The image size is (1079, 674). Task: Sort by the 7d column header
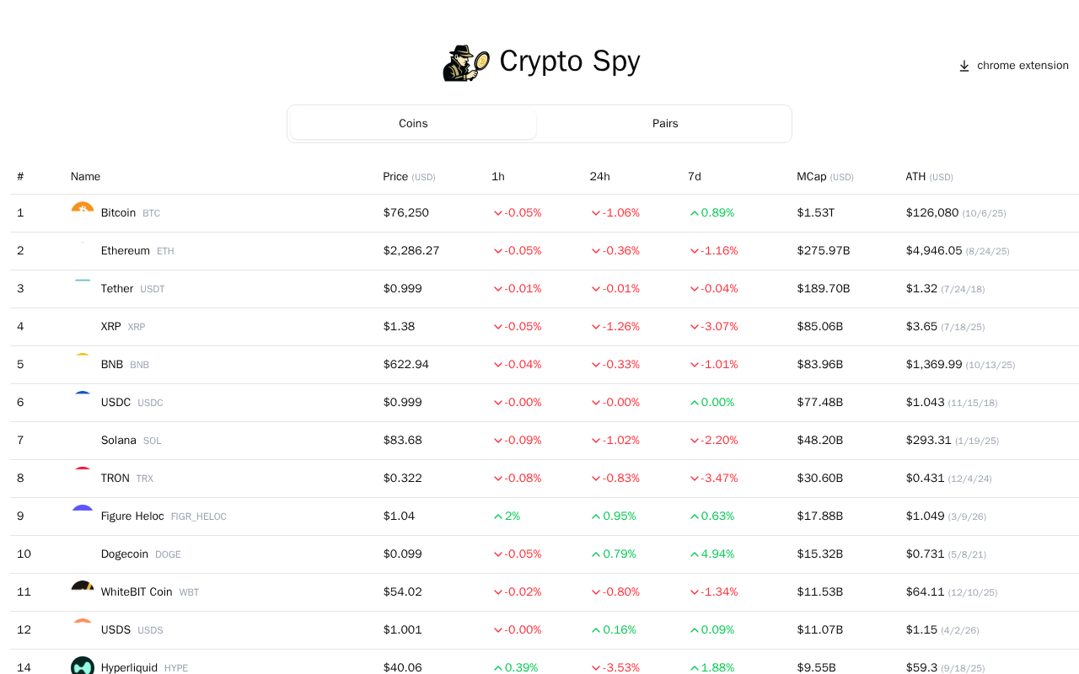click(x=695, y=177)
